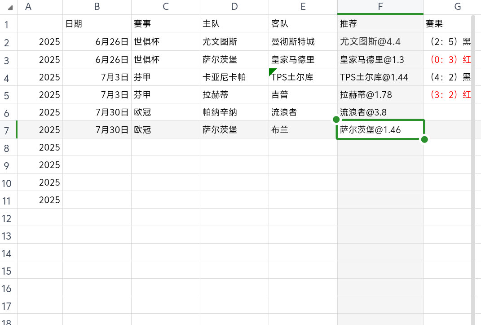Select the 萨尔茨堡@1.46 cell
481x325 pixels.
[x=380, y=130]
